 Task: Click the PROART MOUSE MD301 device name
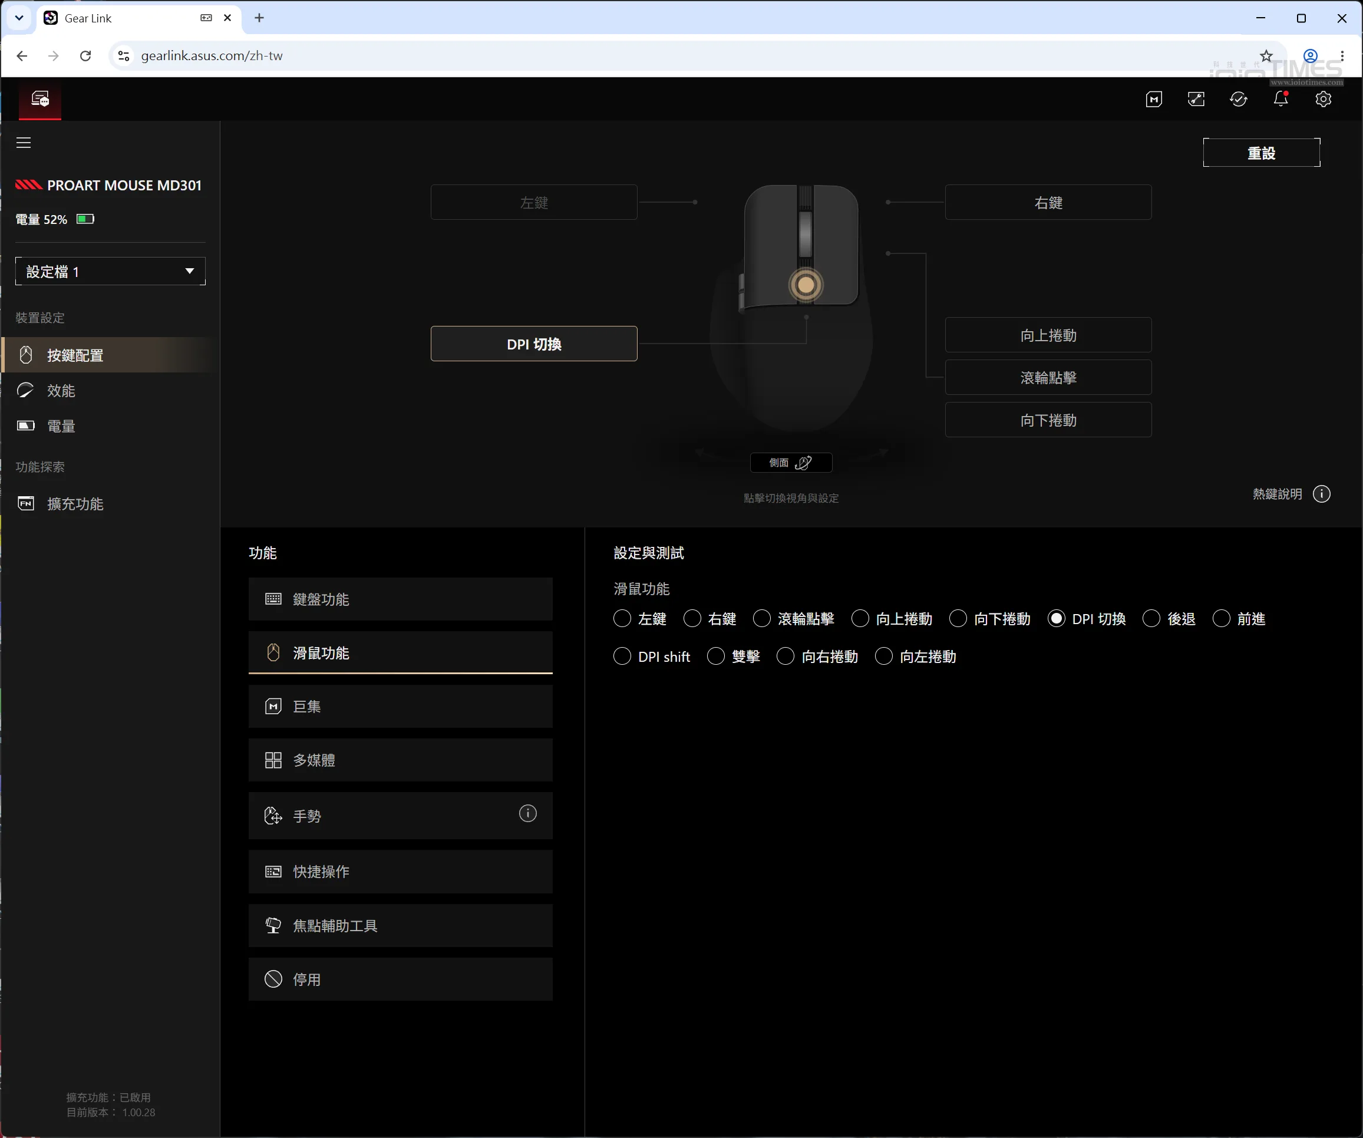pos(124,185)
